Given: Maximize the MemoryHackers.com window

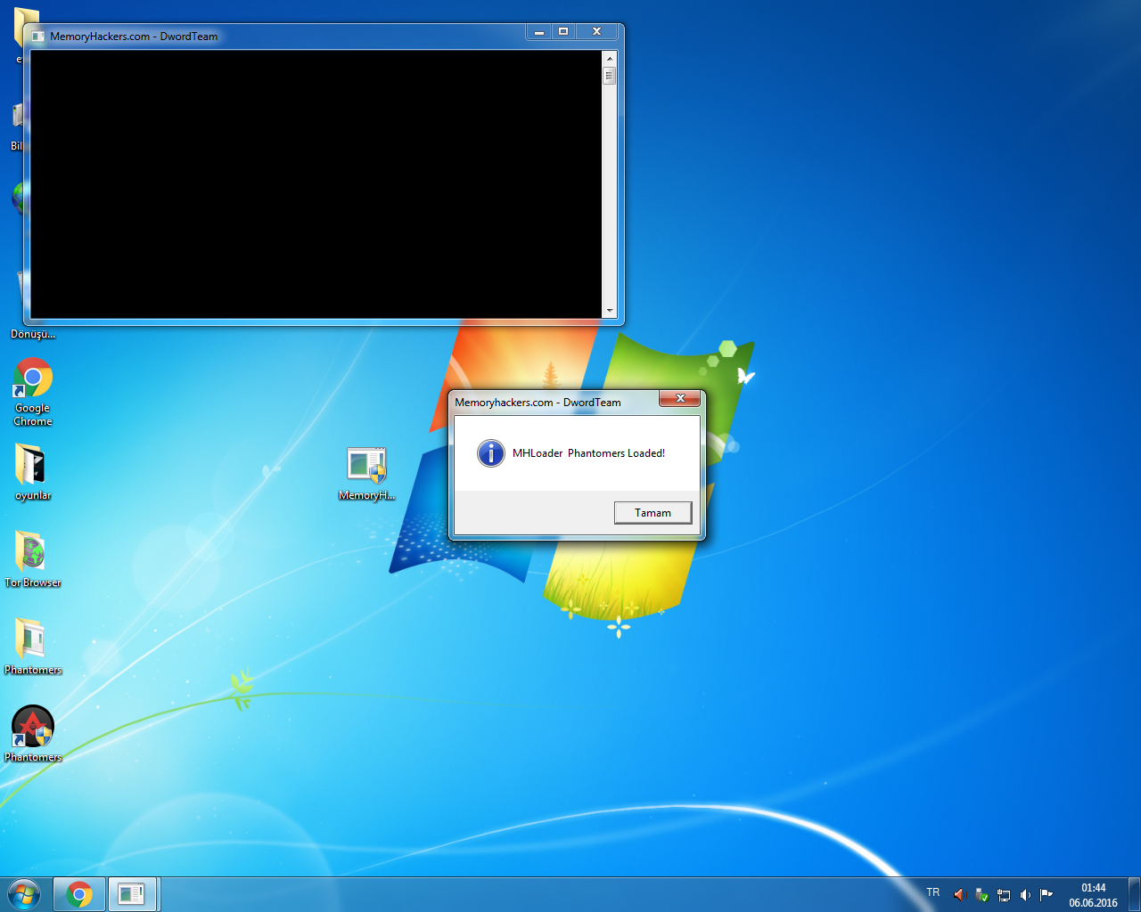Looking at the screenshot, I should (563, 31).
